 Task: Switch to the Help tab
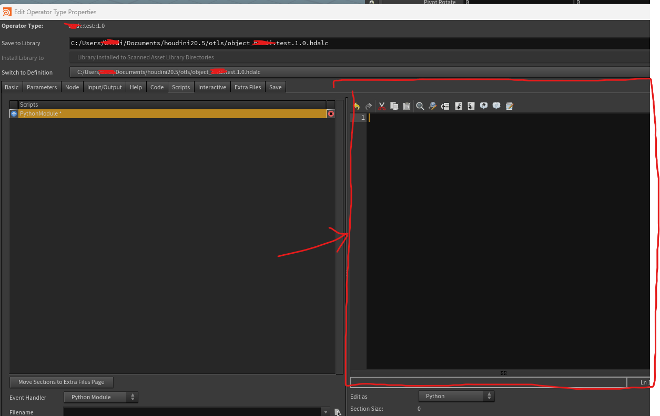point(136,87)
